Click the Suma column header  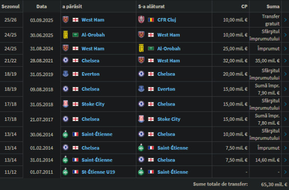coord(273,6)
